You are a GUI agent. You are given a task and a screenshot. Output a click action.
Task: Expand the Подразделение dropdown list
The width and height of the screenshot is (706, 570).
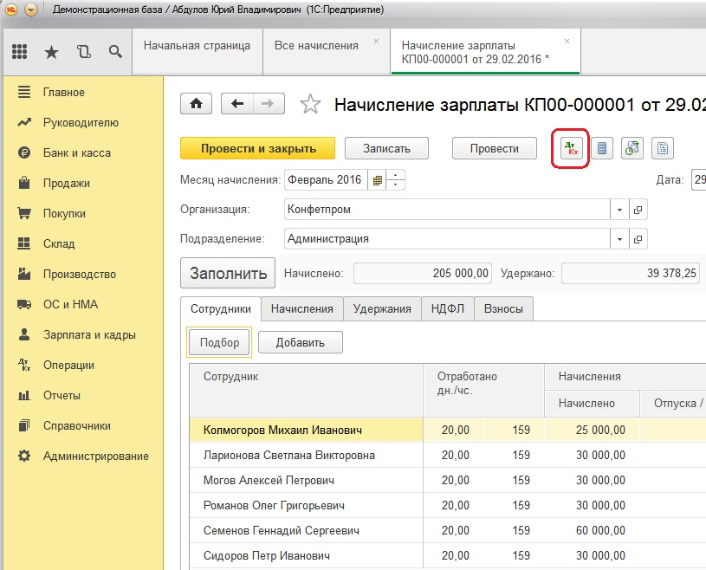point(619,239)
